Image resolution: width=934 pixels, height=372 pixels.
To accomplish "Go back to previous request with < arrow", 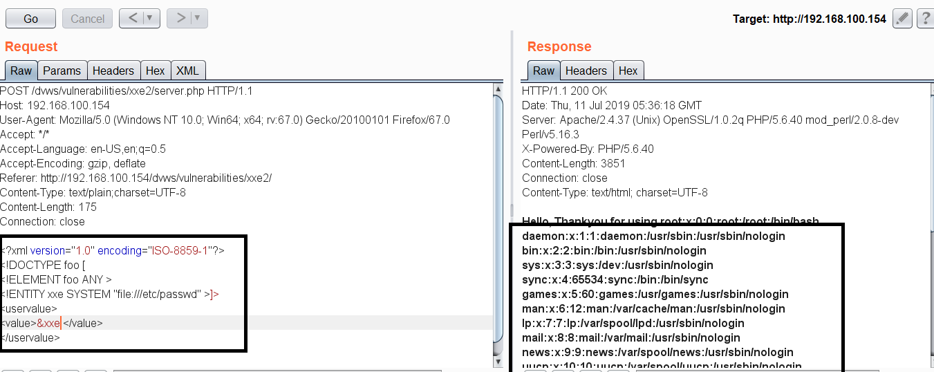I will coord(131,18).
